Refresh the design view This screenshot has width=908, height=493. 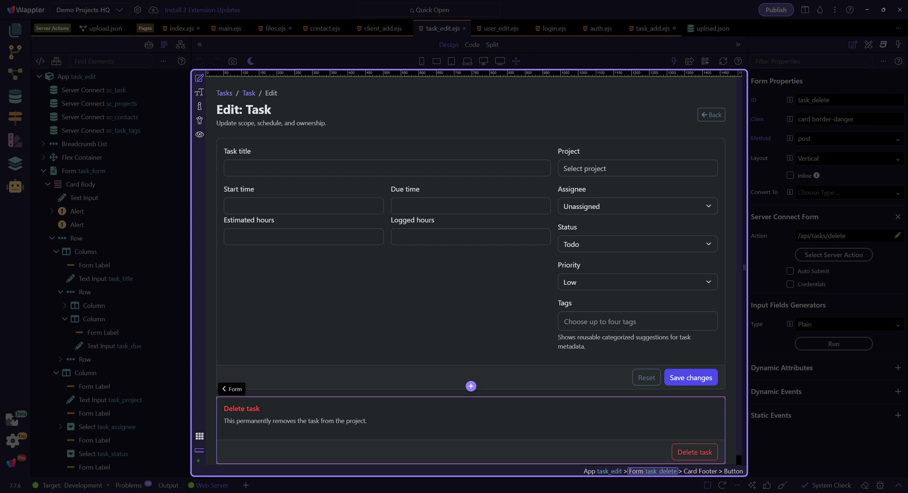click(723, 61)
